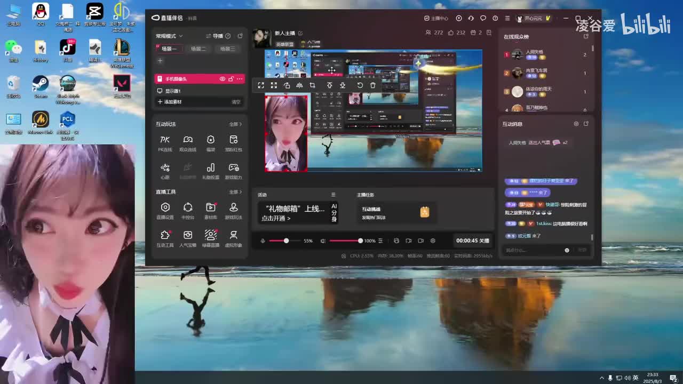Rotate the selected source
The image size is (683, 384).
(287, 85)
